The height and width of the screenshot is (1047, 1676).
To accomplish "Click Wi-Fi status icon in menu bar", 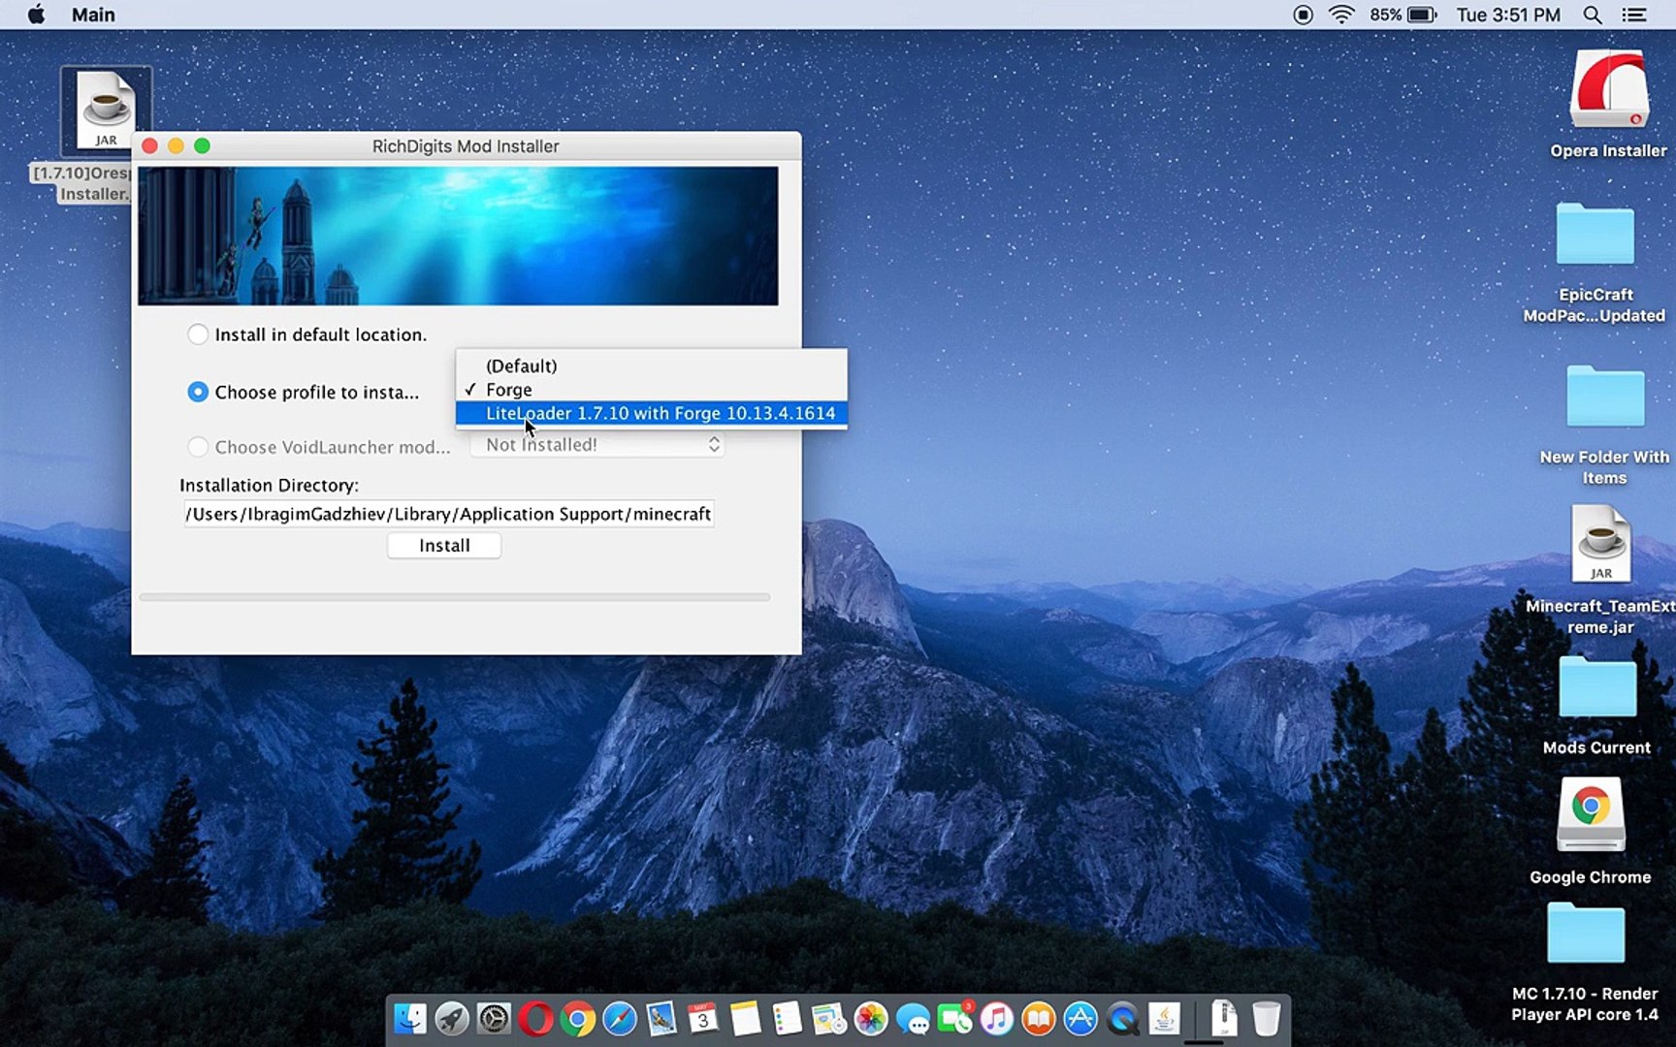I will (1341, 15).
